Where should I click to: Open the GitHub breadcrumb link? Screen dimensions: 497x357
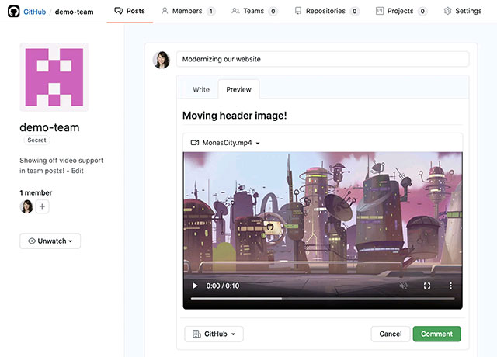point(34,12)
